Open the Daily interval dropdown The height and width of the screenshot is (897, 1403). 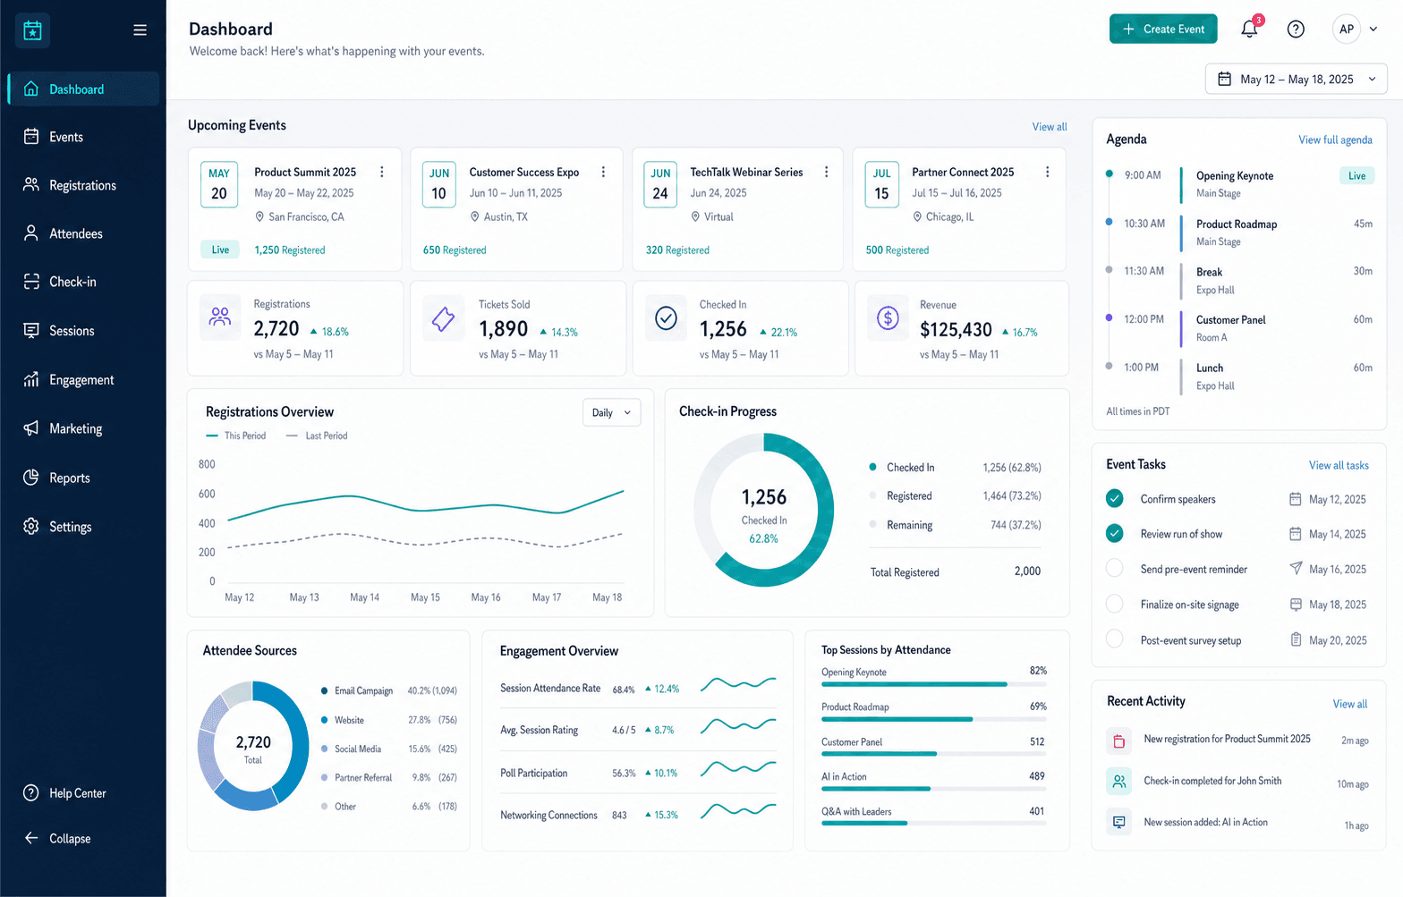coord(611,412)
